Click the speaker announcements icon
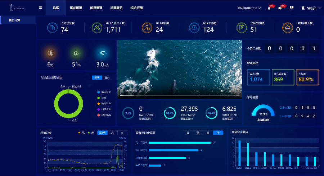324x176 pixels. coord(280,8)
